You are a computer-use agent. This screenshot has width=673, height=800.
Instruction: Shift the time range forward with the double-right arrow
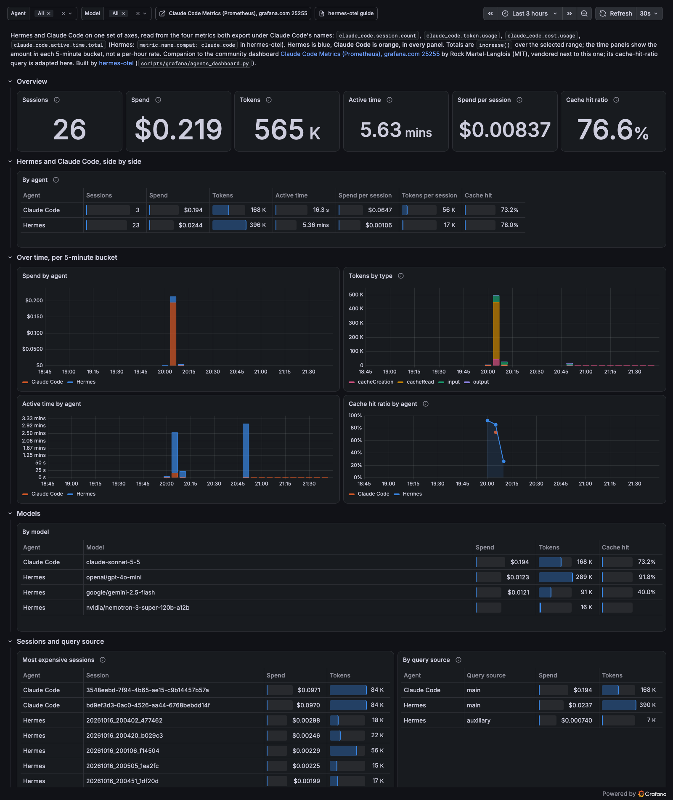coord(570,13)
